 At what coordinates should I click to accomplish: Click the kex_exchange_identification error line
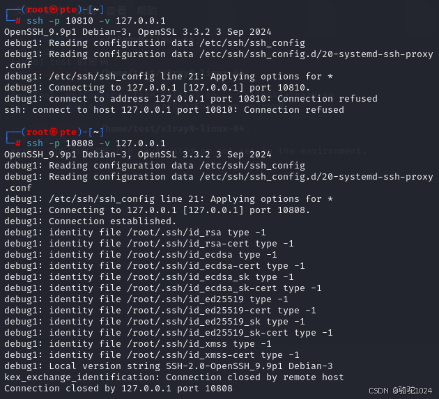point(174,377)
